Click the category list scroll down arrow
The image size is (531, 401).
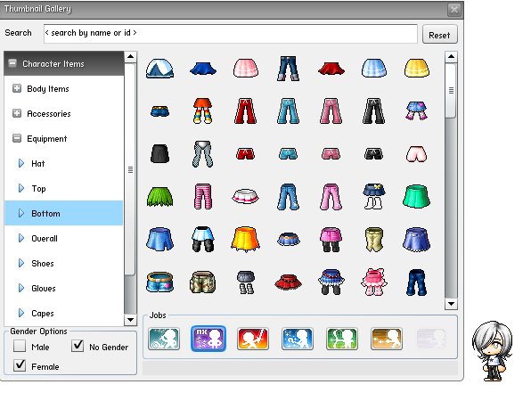(x=130, y=319)
